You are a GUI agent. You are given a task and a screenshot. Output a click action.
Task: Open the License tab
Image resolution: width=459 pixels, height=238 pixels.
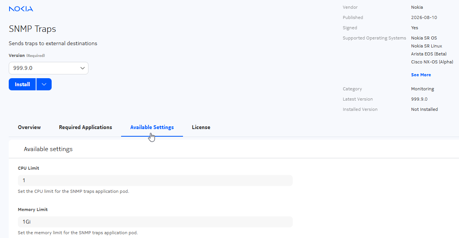[x=201, y=127]
